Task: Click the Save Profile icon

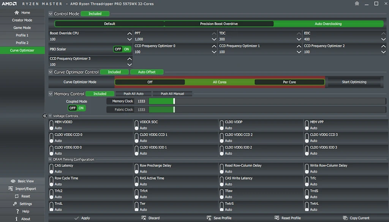Action: click(209, 218)
